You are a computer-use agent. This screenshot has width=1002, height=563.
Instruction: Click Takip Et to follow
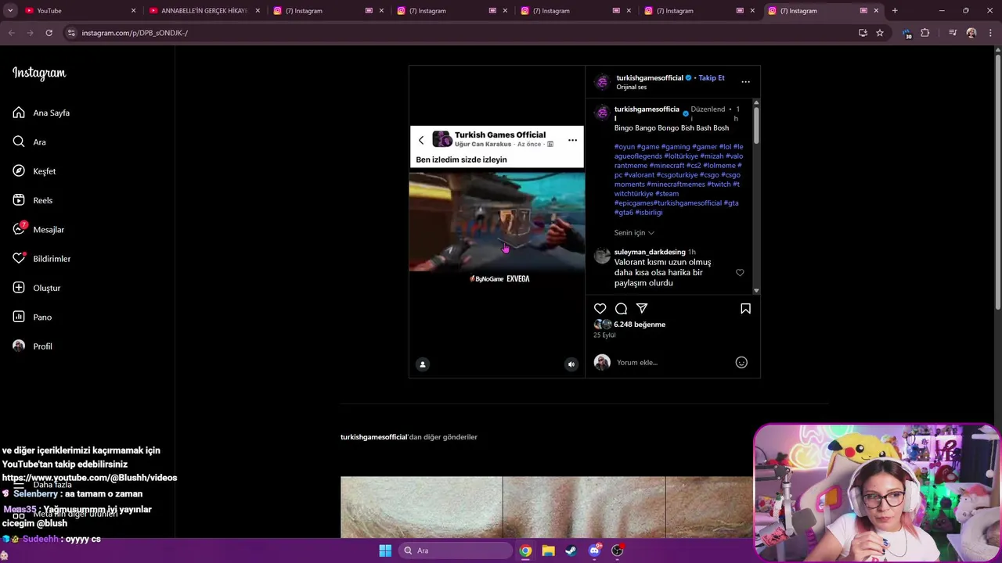pos(712,78)
